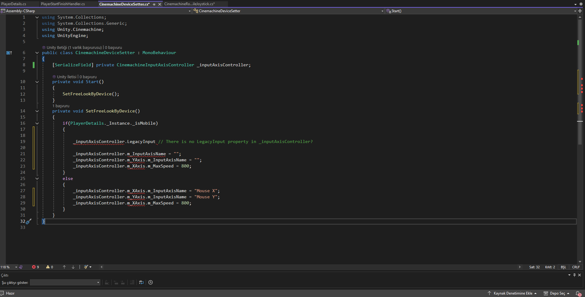Clear the output window with clear-all icon
585x297 pixels.
pyautogui.click(x=132, y=282)
